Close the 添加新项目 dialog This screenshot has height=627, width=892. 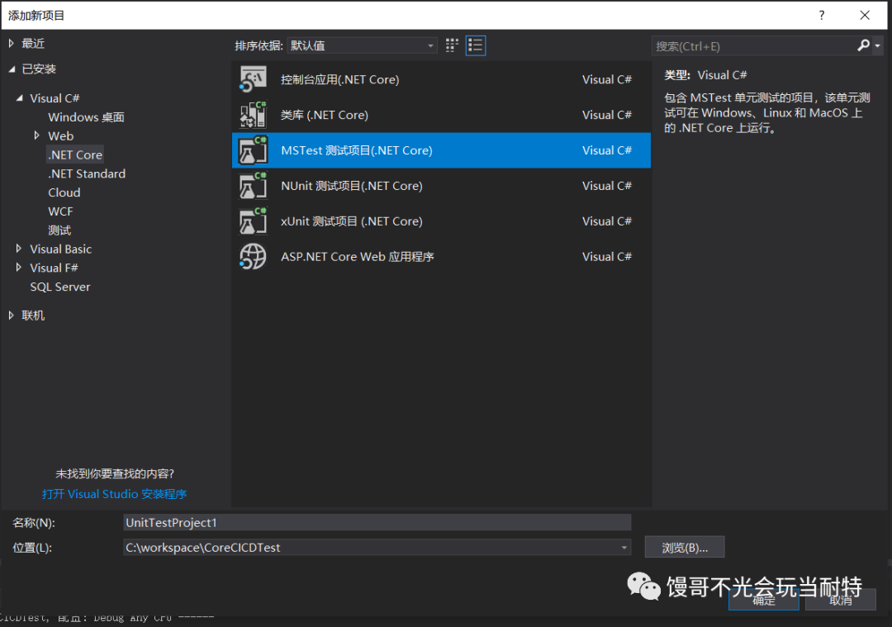865,16
